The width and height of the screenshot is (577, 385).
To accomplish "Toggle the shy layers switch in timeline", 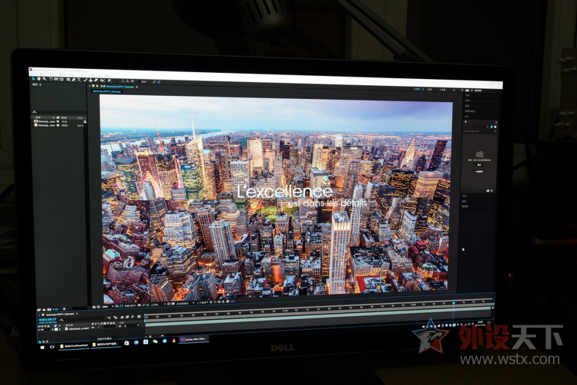I will pyautogui.click(x=122, y=317).
